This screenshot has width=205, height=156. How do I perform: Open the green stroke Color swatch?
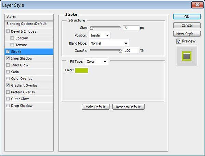click(81, 71)
